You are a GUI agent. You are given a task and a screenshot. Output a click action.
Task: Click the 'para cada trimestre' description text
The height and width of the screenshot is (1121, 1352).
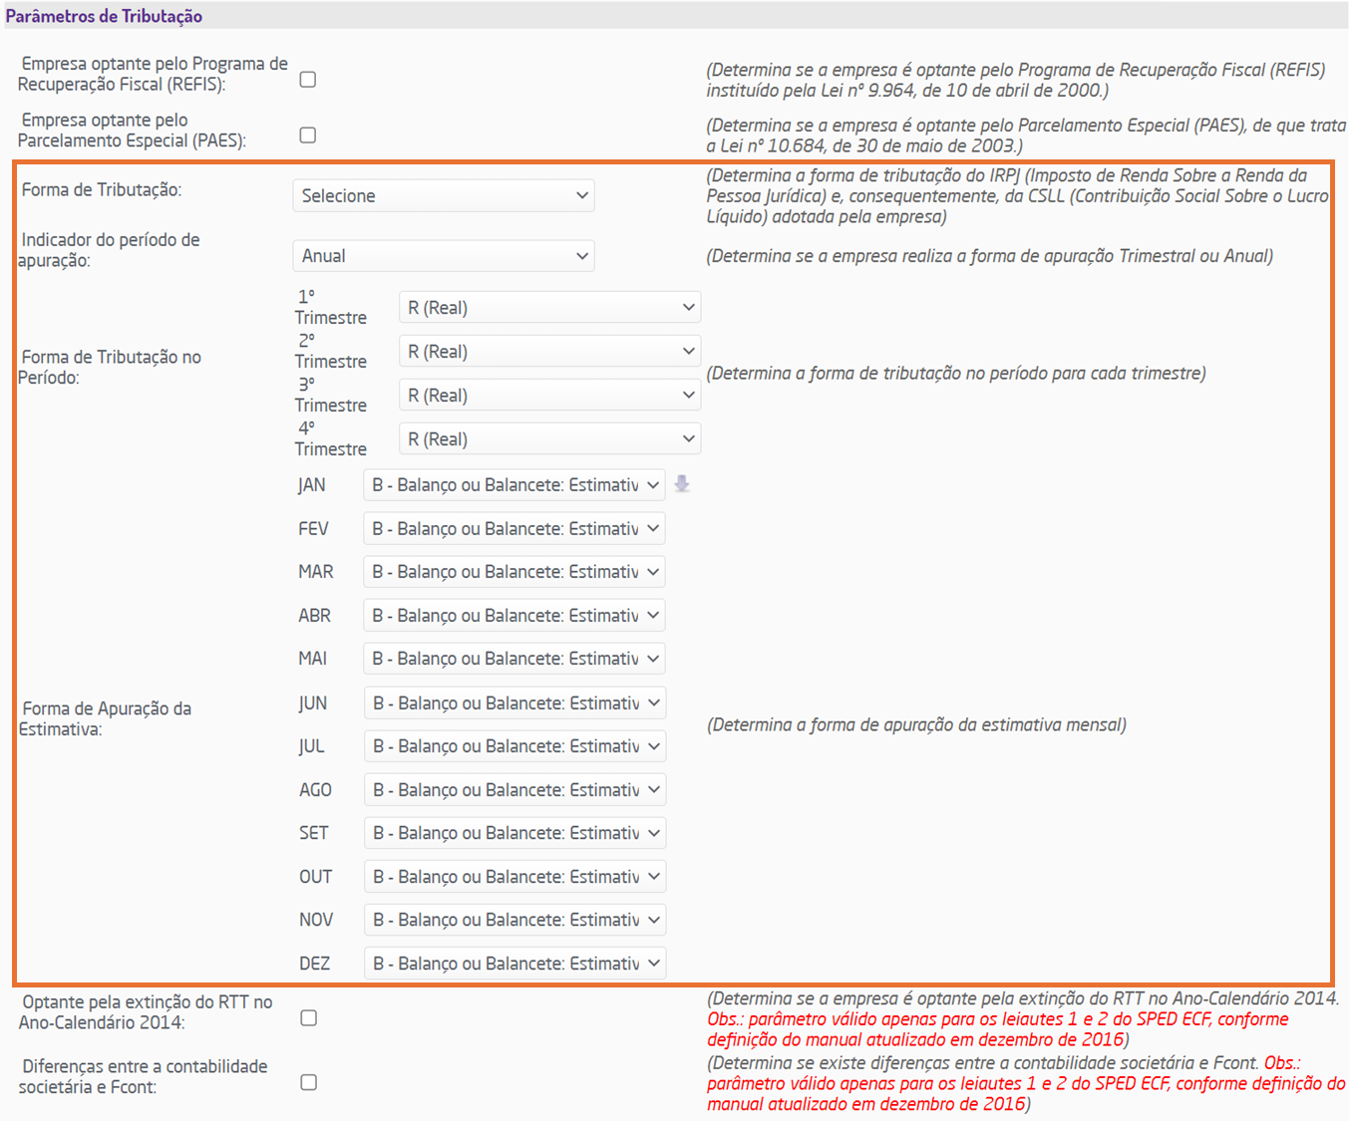955,374
